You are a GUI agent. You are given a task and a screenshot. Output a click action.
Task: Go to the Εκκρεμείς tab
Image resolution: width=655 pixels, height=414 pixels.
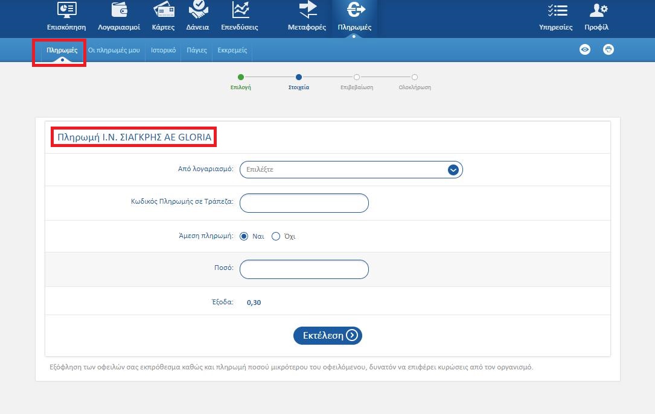coord(232,50)
